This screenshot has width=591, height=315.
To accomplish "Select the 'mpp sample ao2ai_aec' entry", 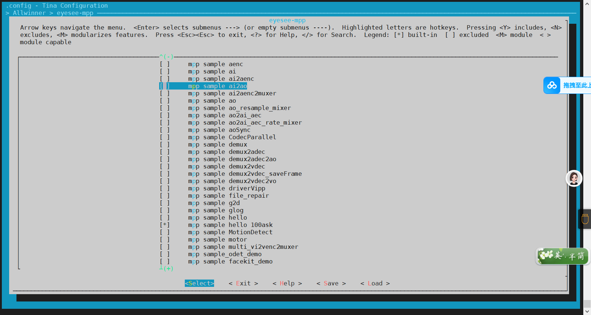I will tap(225, 115).
